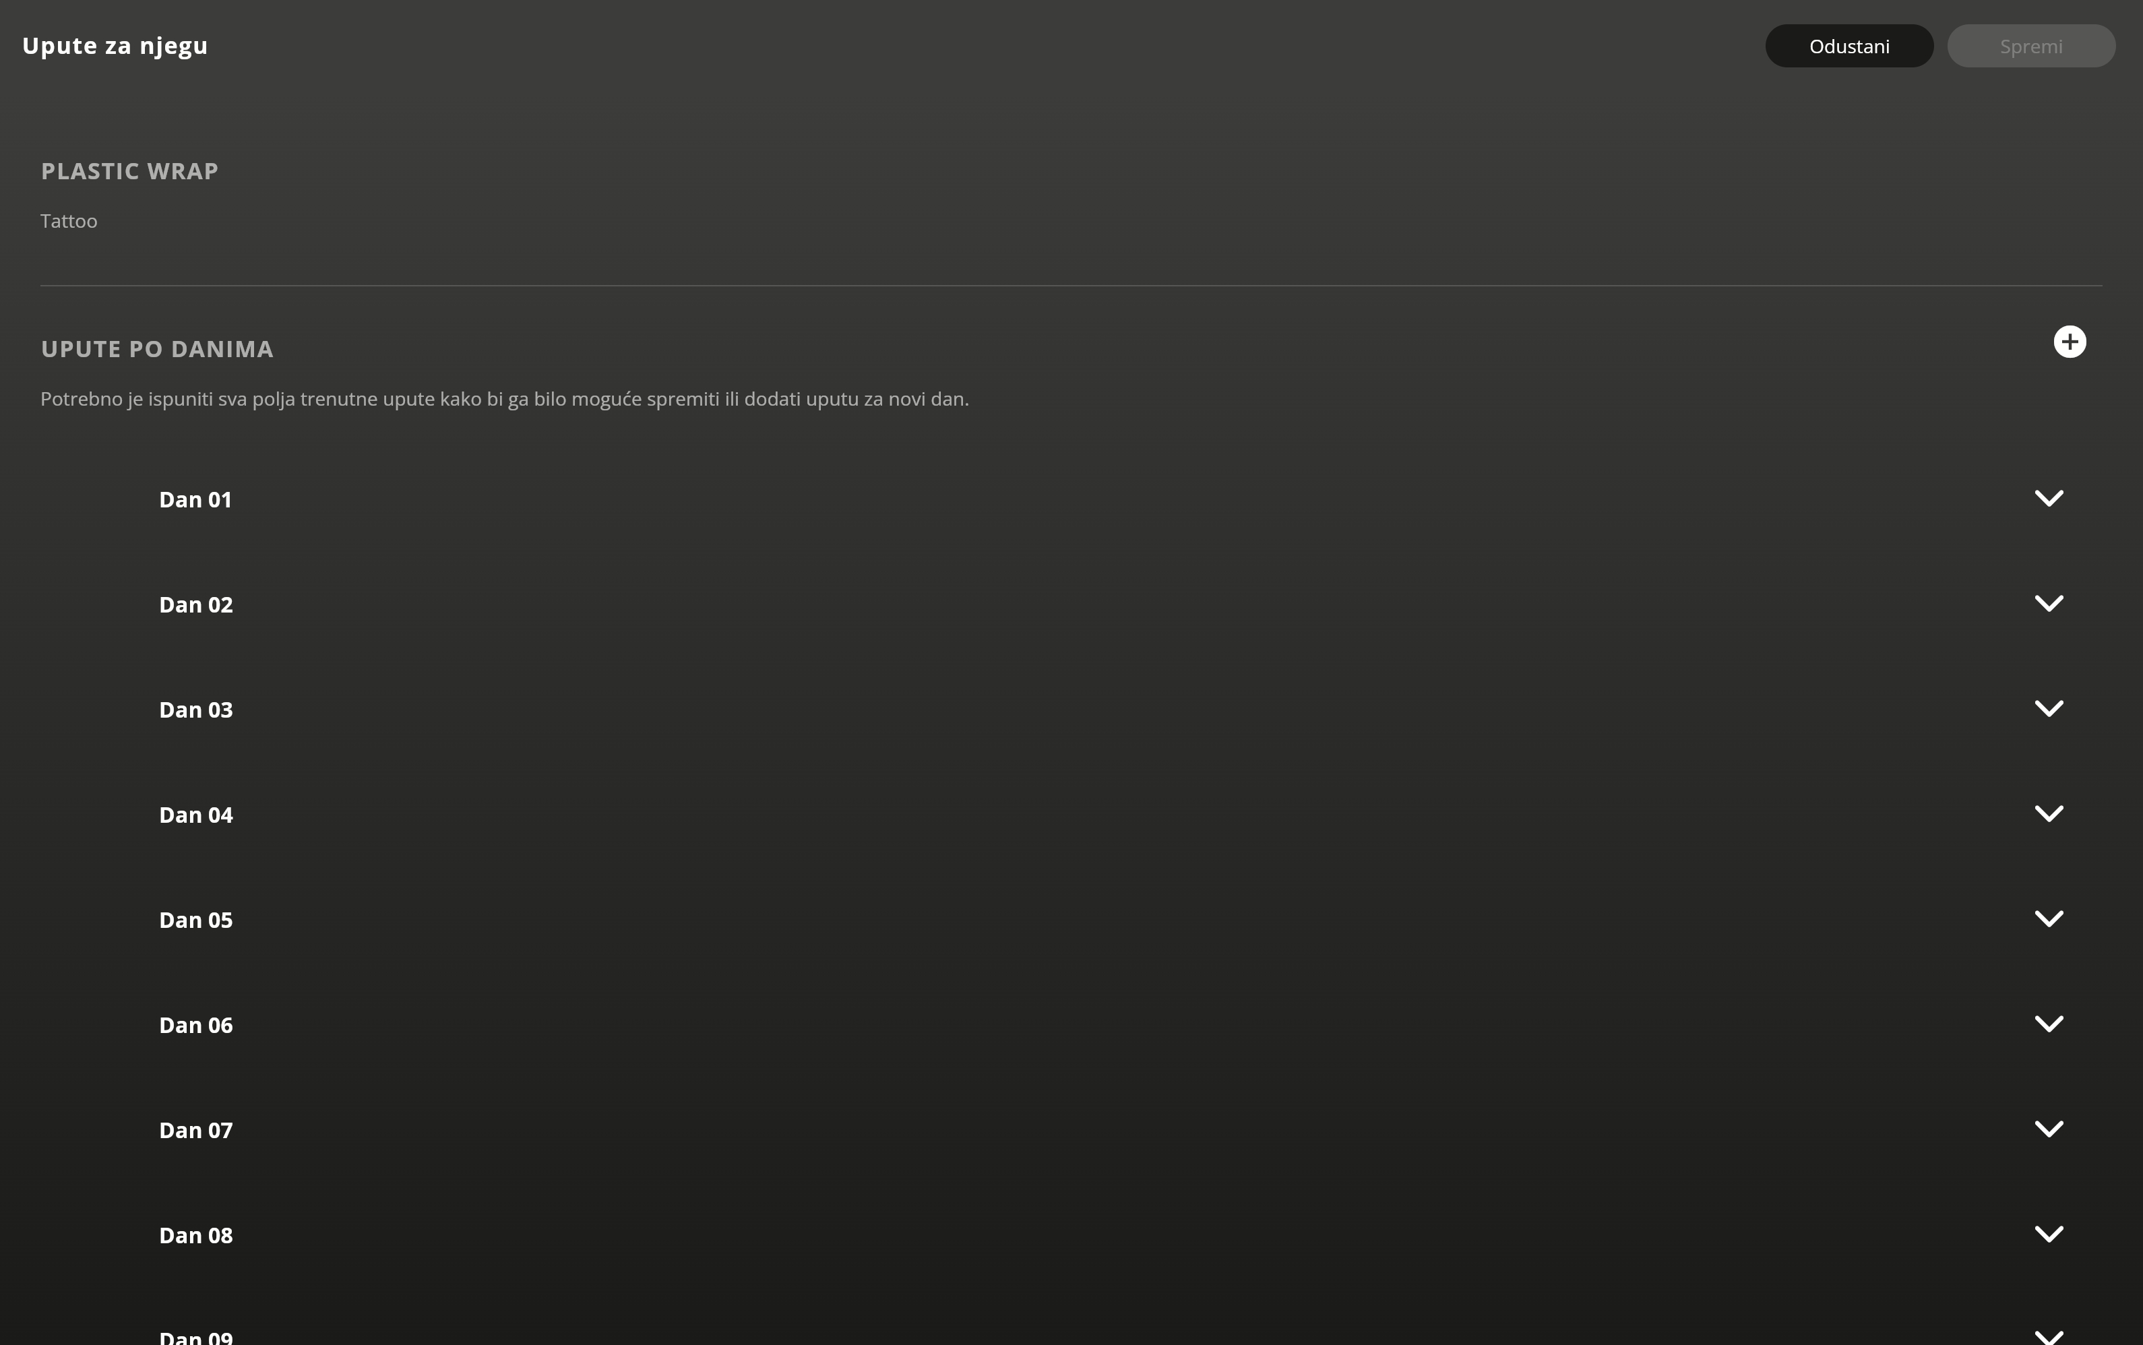Screen dimensions: 2143x1345
Task: Open the Dan 03 row label
Action: pos(195,710)
